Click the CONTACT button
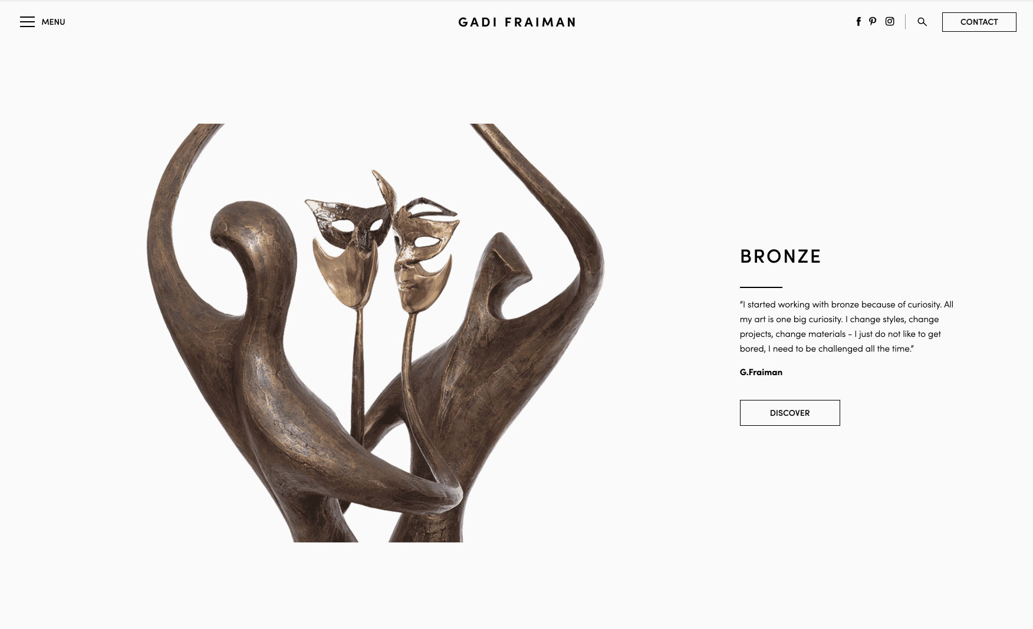 (x=979, y=22)
